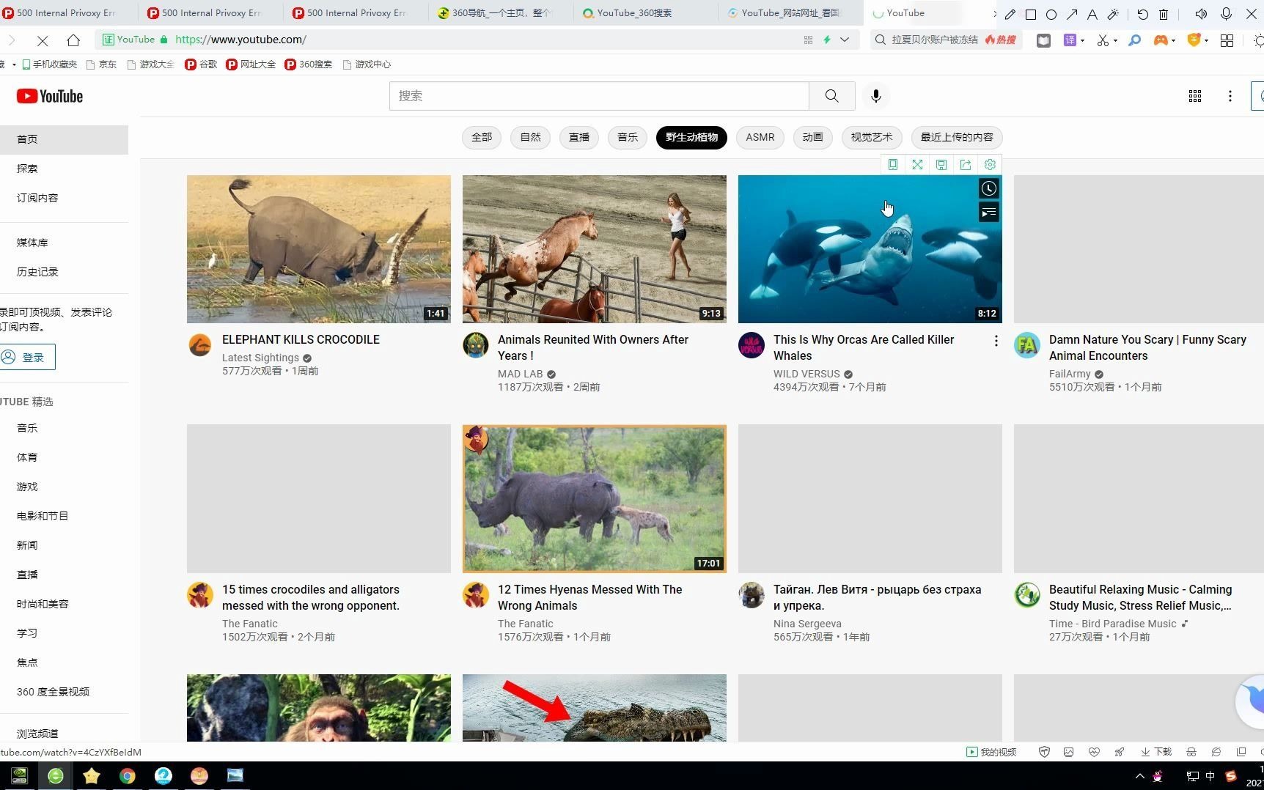Open 下载 downloads in status bar
The height and width of the screenshot is (790, 1264).
click(1156, 752)
